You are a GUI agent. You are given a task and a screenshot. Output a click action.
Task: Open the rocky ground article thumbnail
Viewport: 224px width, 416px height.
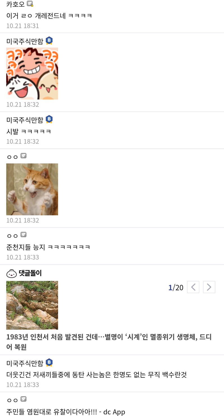click(32, 305)
